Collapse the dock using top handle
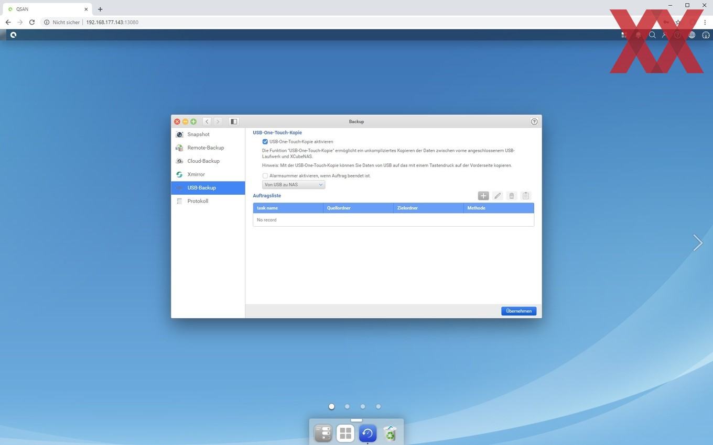This screenshot has height=445, width=713. (x=356, y=420)
